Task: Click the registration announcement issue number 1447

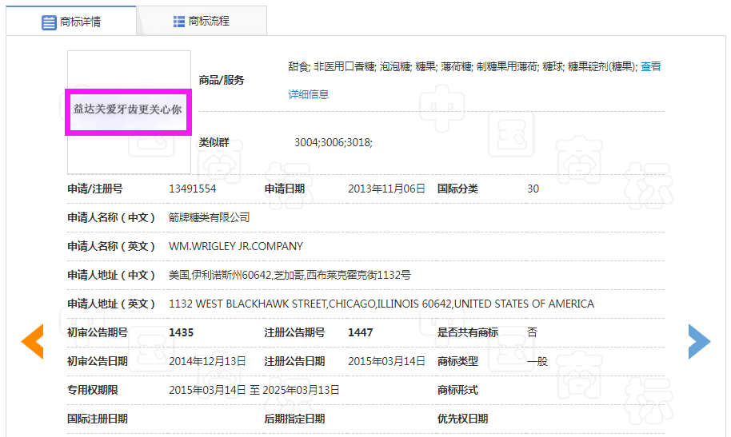Action: point(360,332)
